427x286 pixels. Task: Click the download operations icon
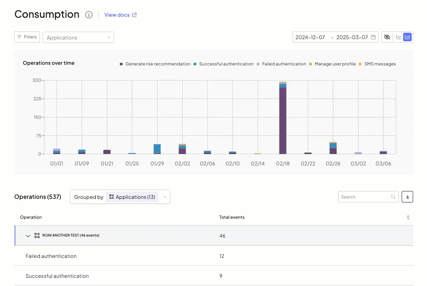pos(407,197)
